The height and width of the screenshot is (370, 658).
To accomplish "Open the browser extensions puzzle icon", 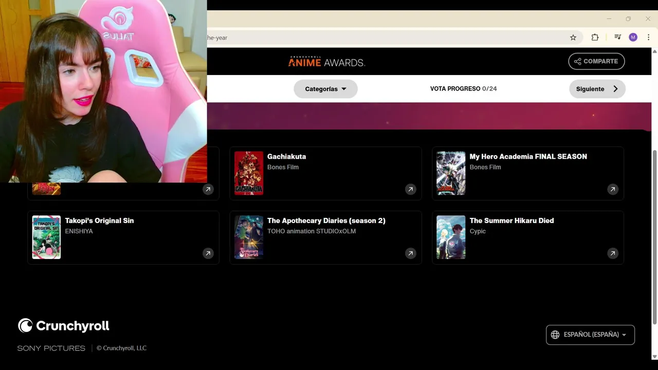I will [x=595, y=38].
